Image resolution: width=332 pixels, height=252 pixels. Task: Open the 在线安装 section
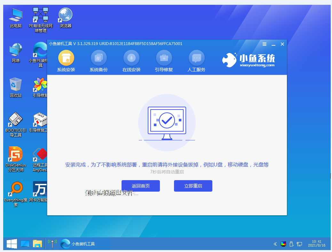(x=131, y=58)
